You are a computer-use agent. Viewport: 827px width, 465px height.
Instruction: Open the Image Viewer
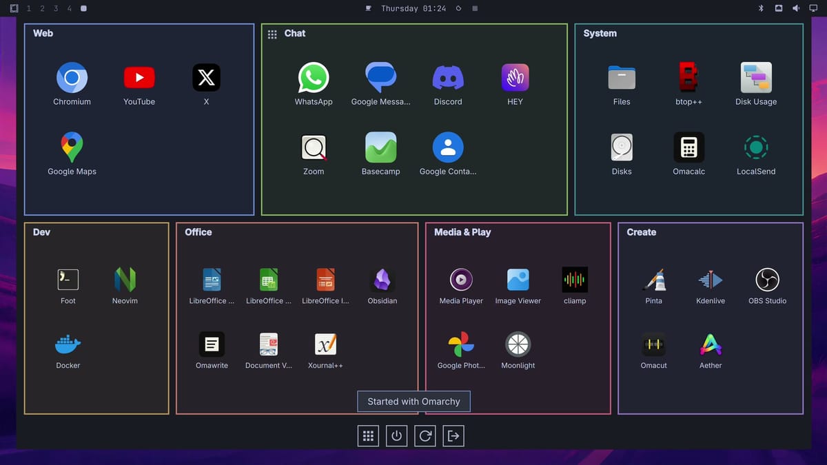point(518,279)
